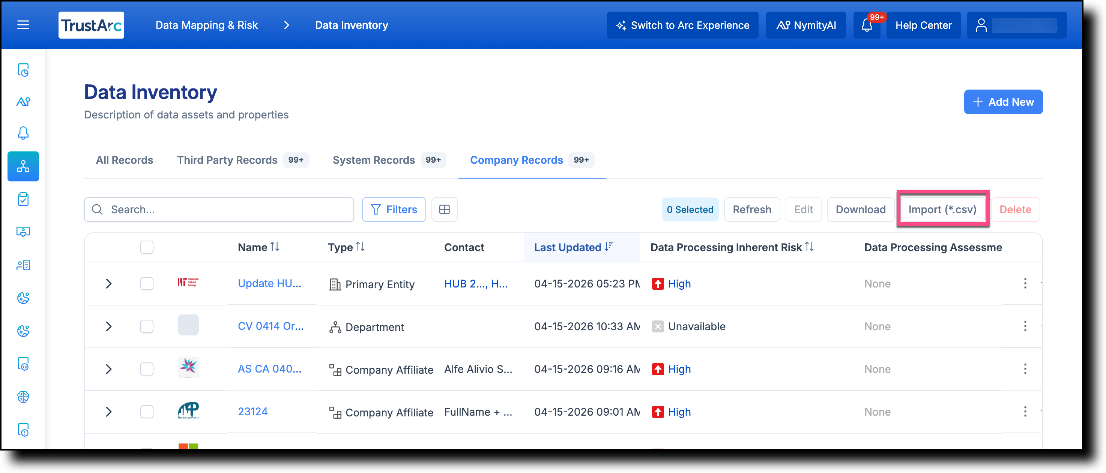
Task: Open the Filters panel
Action: pos(394,209)
